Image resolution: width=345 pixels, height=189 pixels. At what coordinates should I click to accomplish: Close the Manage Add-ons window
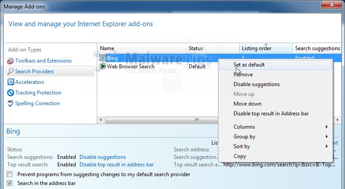(x=332, y=4)
